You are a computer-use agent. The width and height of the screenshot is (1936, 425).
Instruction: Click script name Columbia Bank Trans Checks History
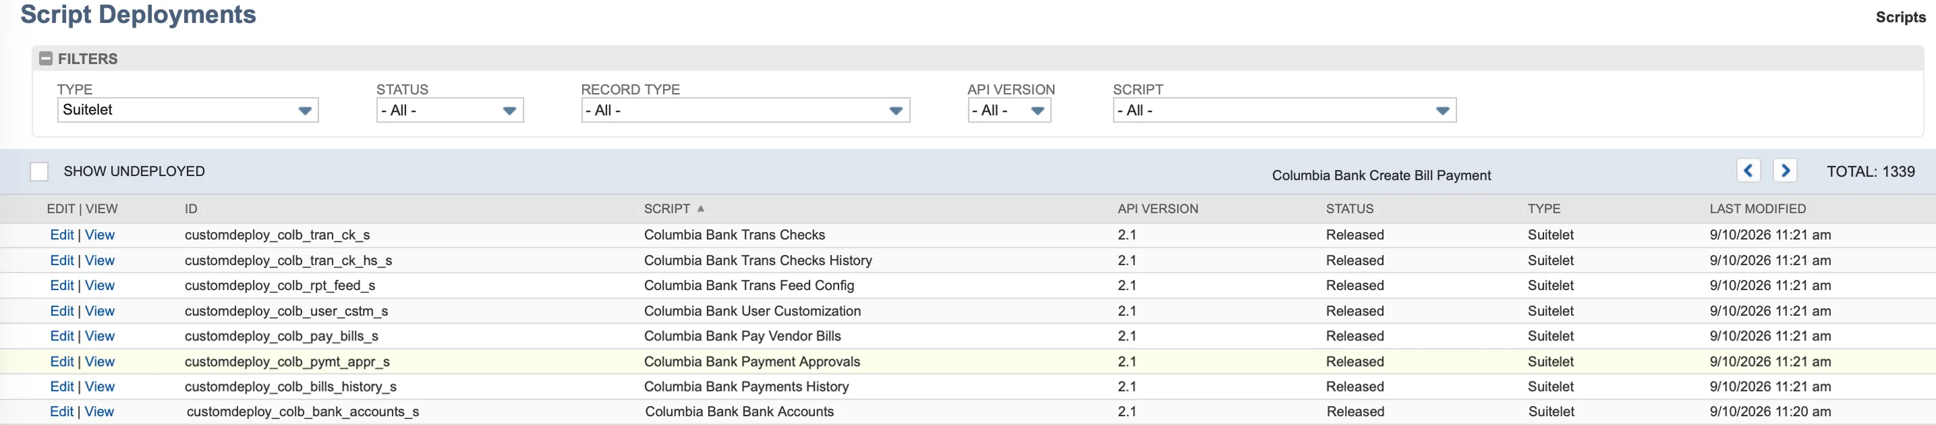(758, 260)
